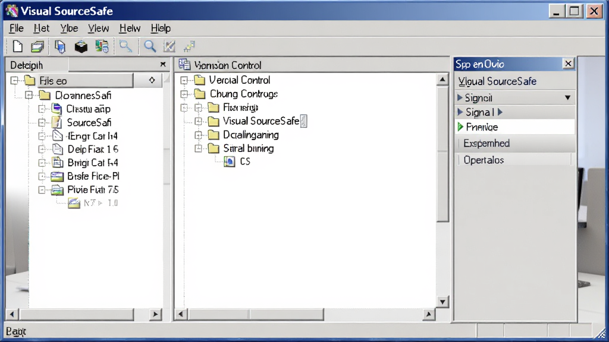This screenshot has height=342, width=609.
Task: Click center panel horizontal scrollbar thumb
Action: tap(256, 314)
